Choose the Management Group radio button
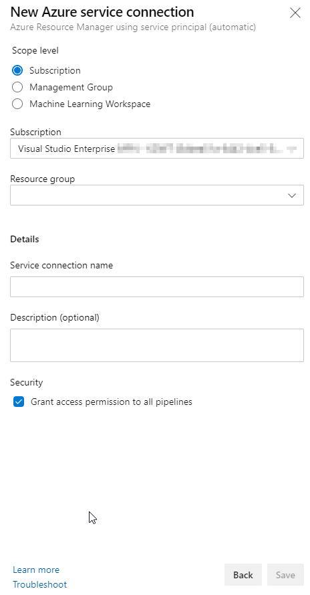Image resolution: width=310 pixels, height=595 pixels. [x=17, y=87]
